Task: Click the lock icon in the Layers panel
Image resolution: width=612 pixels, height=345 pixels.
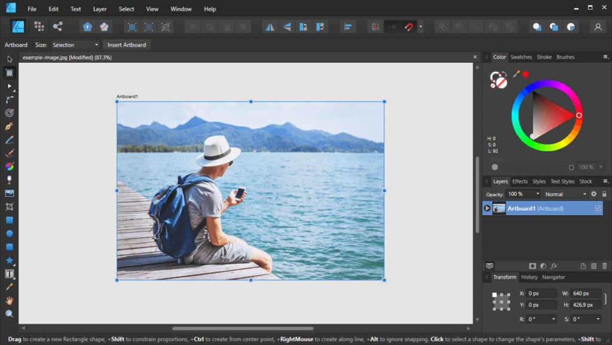Action: point(604,194)
